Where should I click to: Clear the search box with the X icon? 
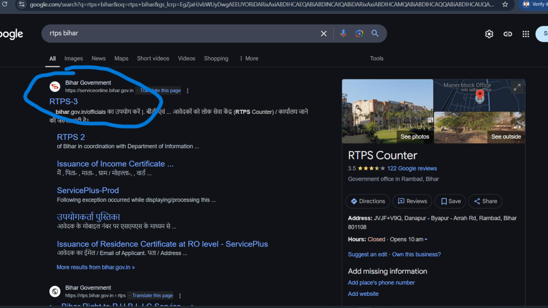pos(324,34)
